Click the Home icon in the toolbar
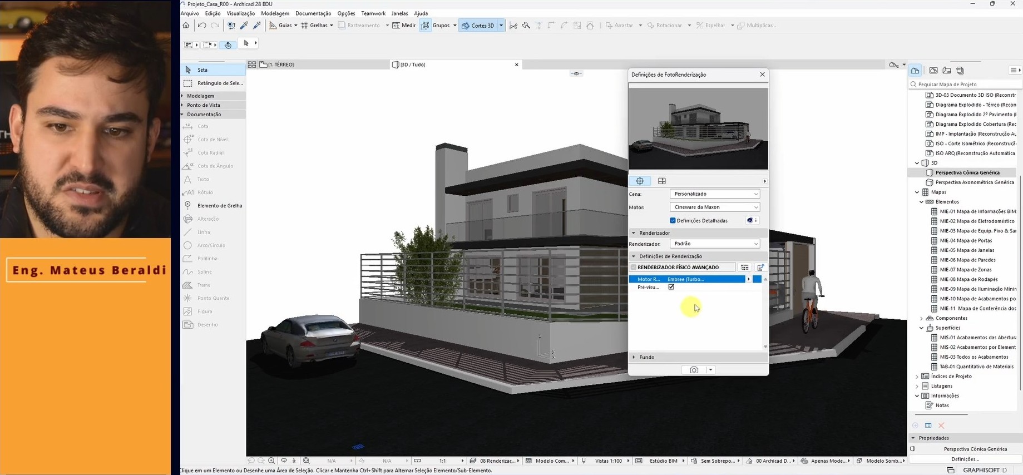 (x=186, y=25)
